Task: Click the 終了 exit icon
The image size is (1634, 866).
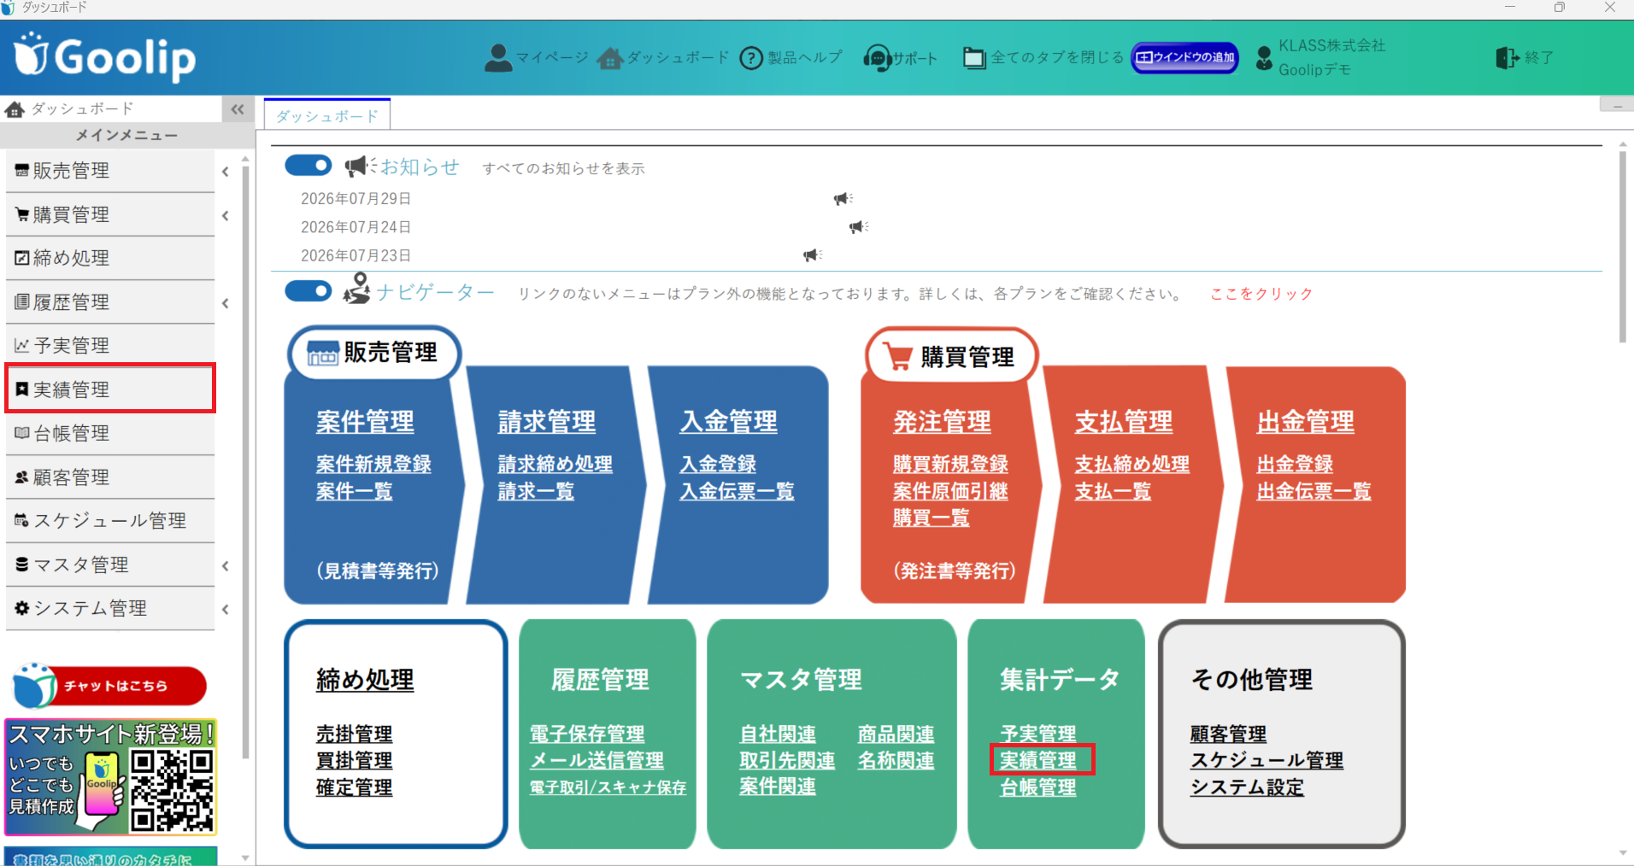Action: [1508, 57]
